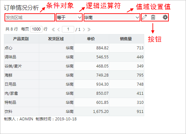Screen dimensions: 186x134
Task: Expand the 华南 value dropdown
Action: tap(112, 18)
